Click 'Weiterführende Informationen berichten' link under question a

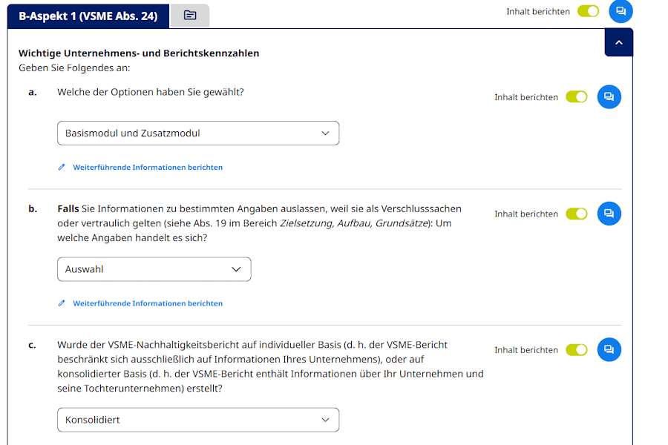tap(147, 168)
